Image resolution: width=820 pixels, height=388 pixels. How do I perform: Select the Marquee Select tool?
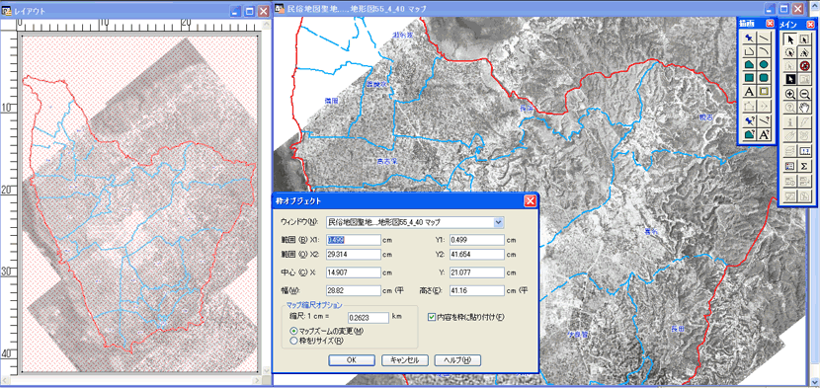coord(805,39)
